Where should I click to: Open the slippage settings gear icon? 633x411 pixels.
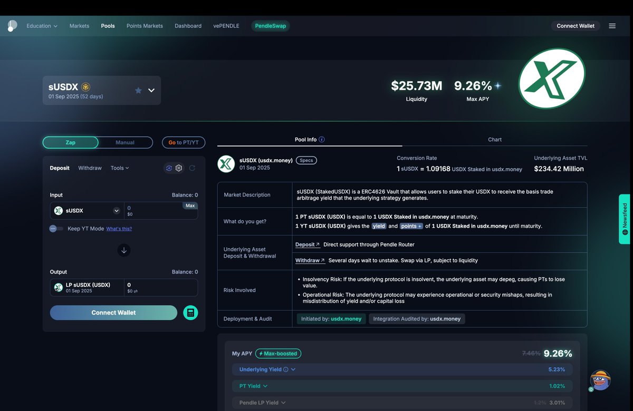coord(179,168)
